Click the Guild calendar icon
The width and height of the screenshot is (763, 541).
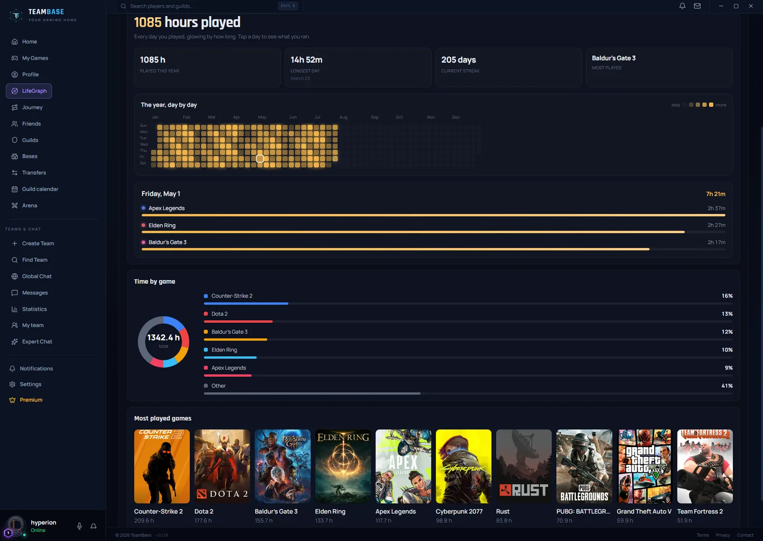pyautogui.click(x=15, y=189)
